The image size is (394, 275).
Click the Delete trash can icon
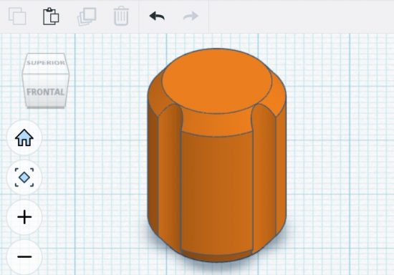pyautogui.click(x=121, y=16)
